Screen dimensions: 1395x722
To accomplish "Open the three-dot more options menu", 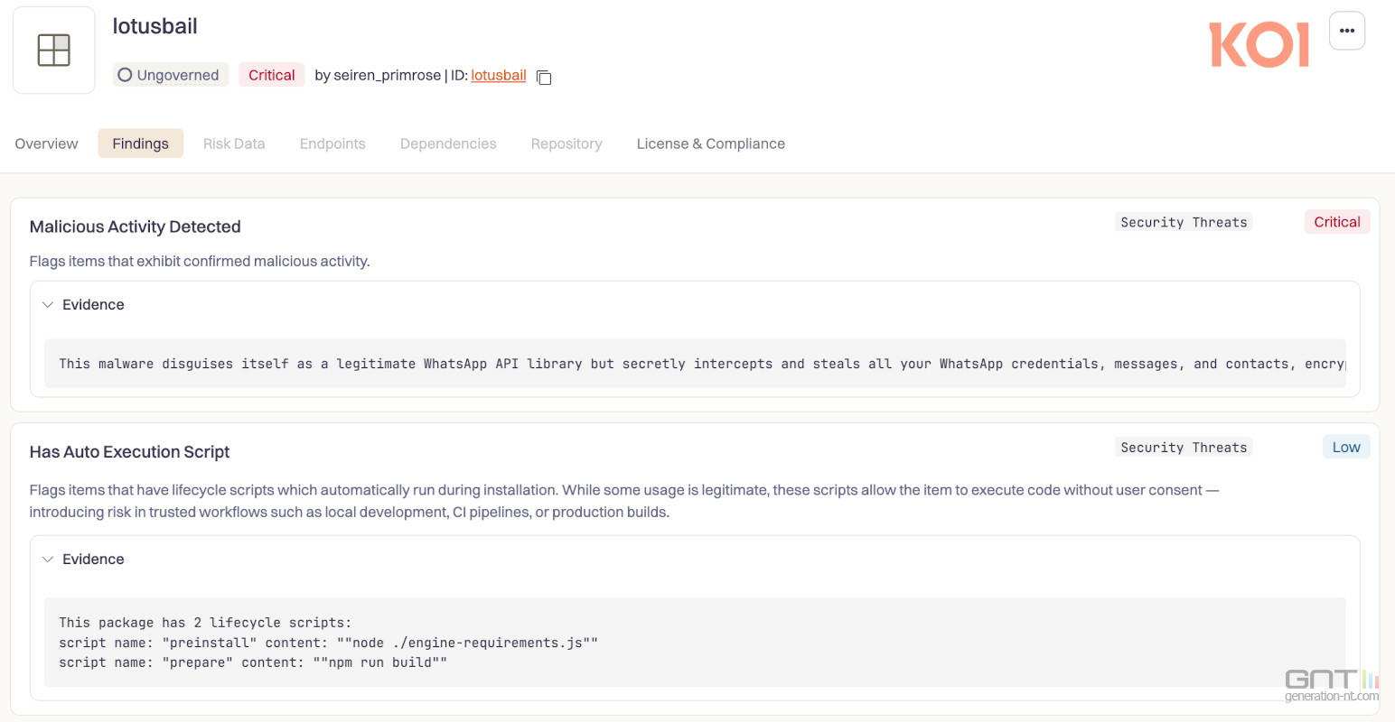I will pyautogui.click(x=1346, y=31).
